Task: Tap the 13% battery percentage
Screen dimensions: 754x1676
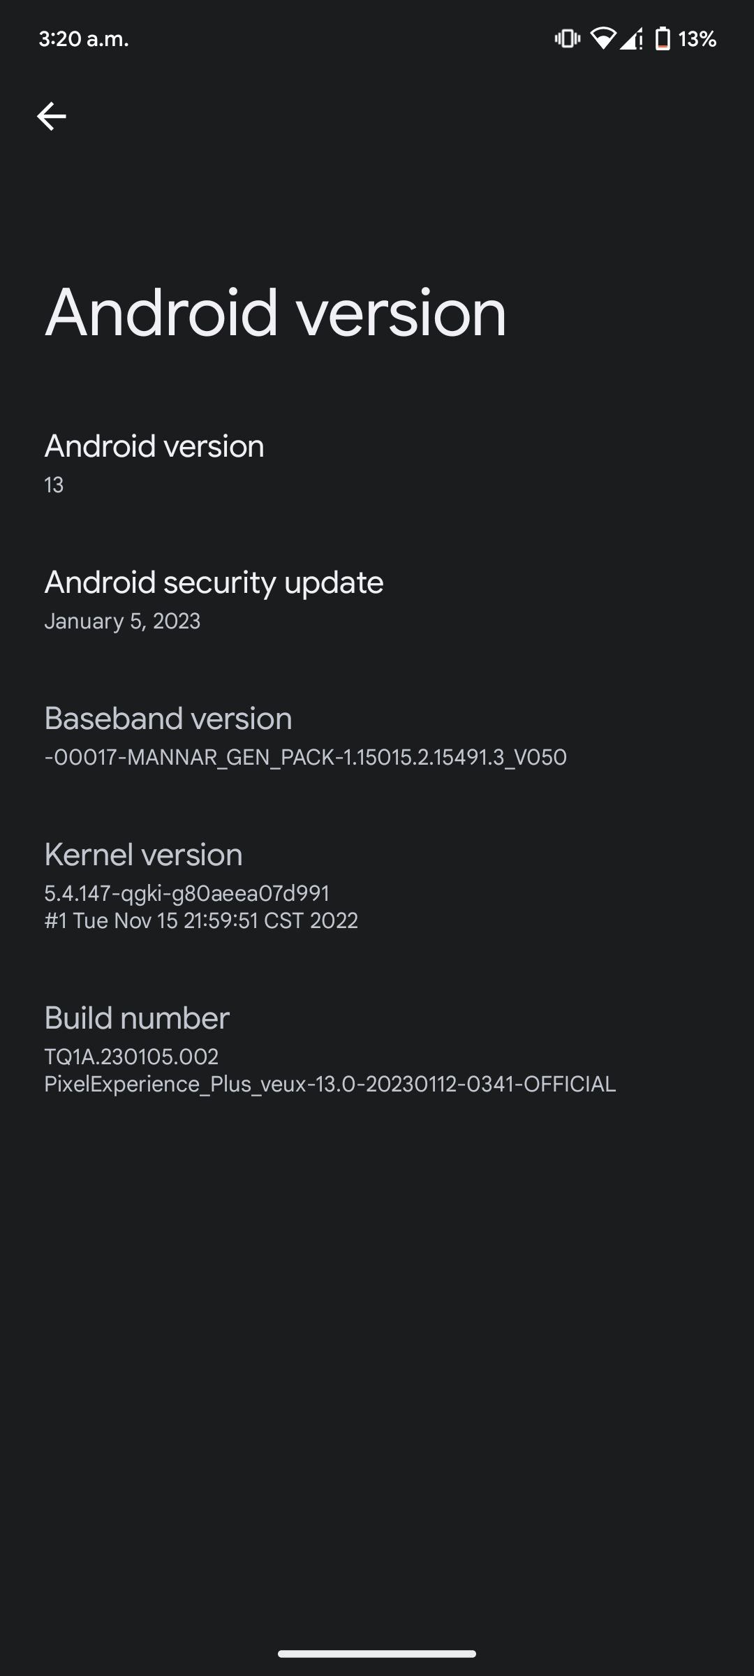Action: click(x=697, y=39)
